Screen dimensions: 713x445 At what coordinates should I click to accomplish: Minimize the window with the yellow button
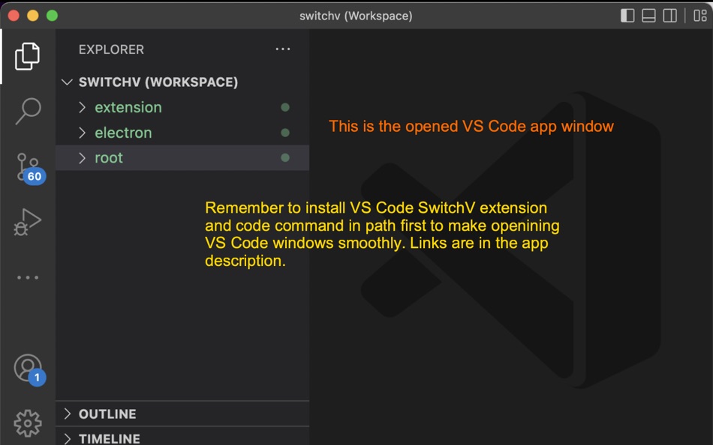tap(33, 16)
